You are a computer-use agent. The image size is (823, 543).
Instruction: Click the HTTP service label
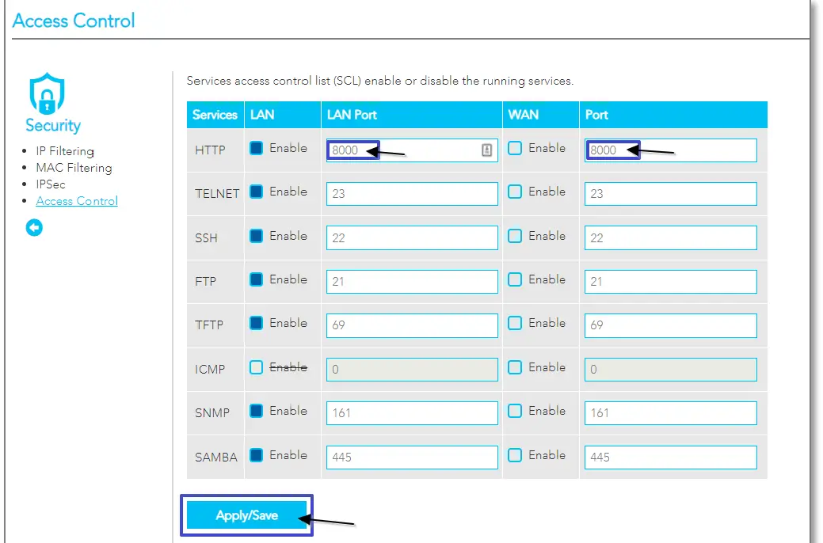tap(210, 150)
